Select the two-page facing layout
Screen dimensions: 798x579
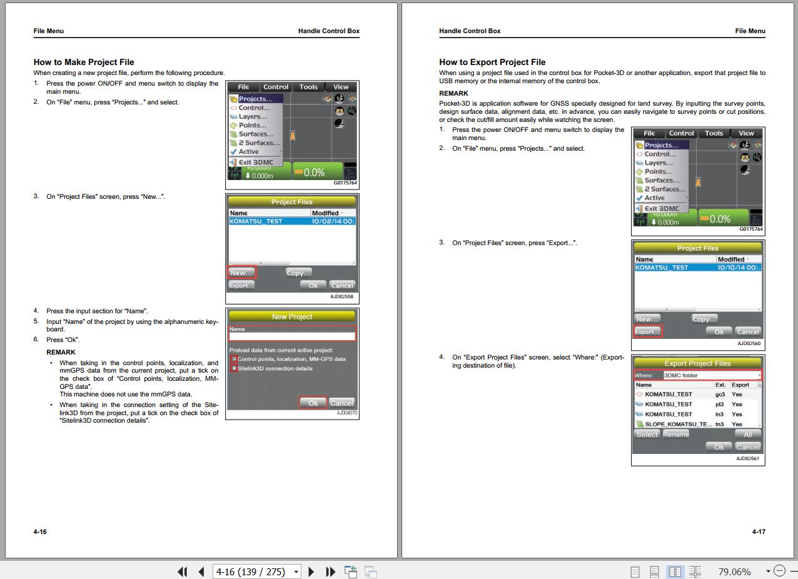coord(675,571)
